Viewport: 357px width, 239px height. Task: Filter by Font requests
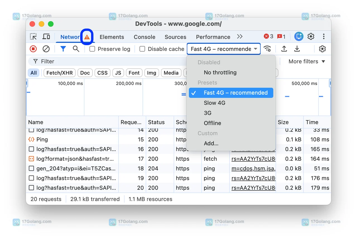134,73
